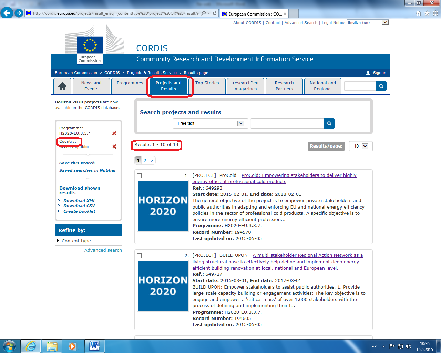
Task: Click the ProCold Horizon 2020 thumbnail
Action: click(x=163, y=206)
